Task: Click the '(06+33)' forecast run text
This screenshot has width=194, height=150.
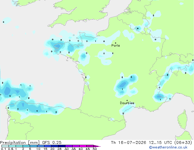Action: (x=183, y=143)
